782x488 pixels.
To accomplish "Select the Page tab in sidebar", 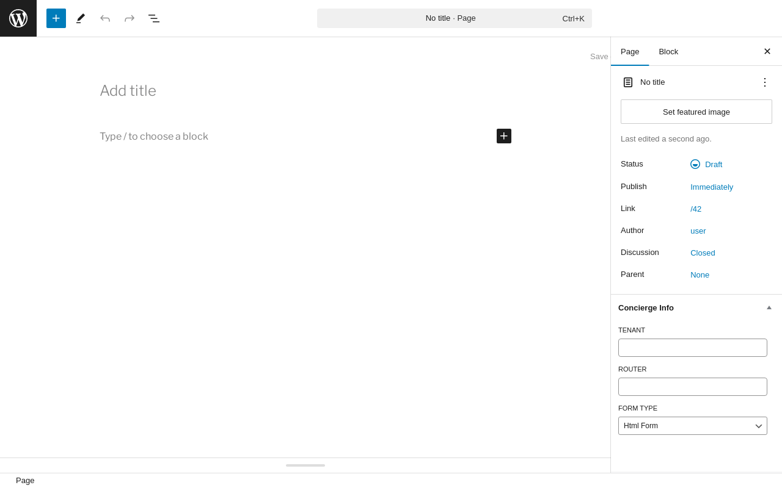I will tap(630, 51).
